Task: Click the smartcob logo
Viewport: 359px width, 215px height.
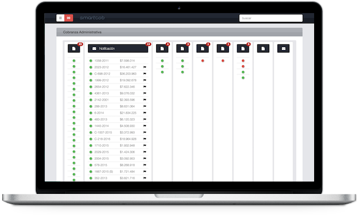Action: tap(92, 18)
